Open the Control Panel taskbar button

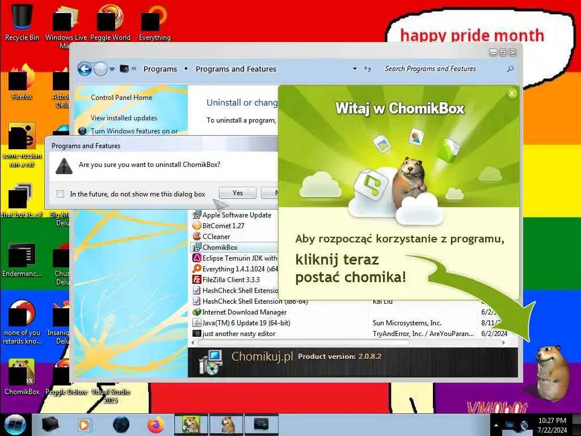[261, 425]
